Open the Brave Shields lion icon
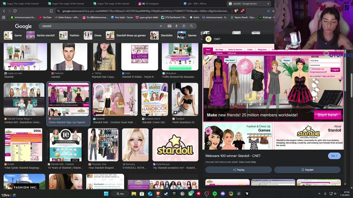The image size is (353, 198). (236, 11)
